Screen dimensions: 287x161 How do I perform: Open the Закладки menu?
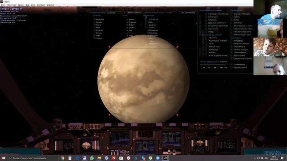(41, 5)
